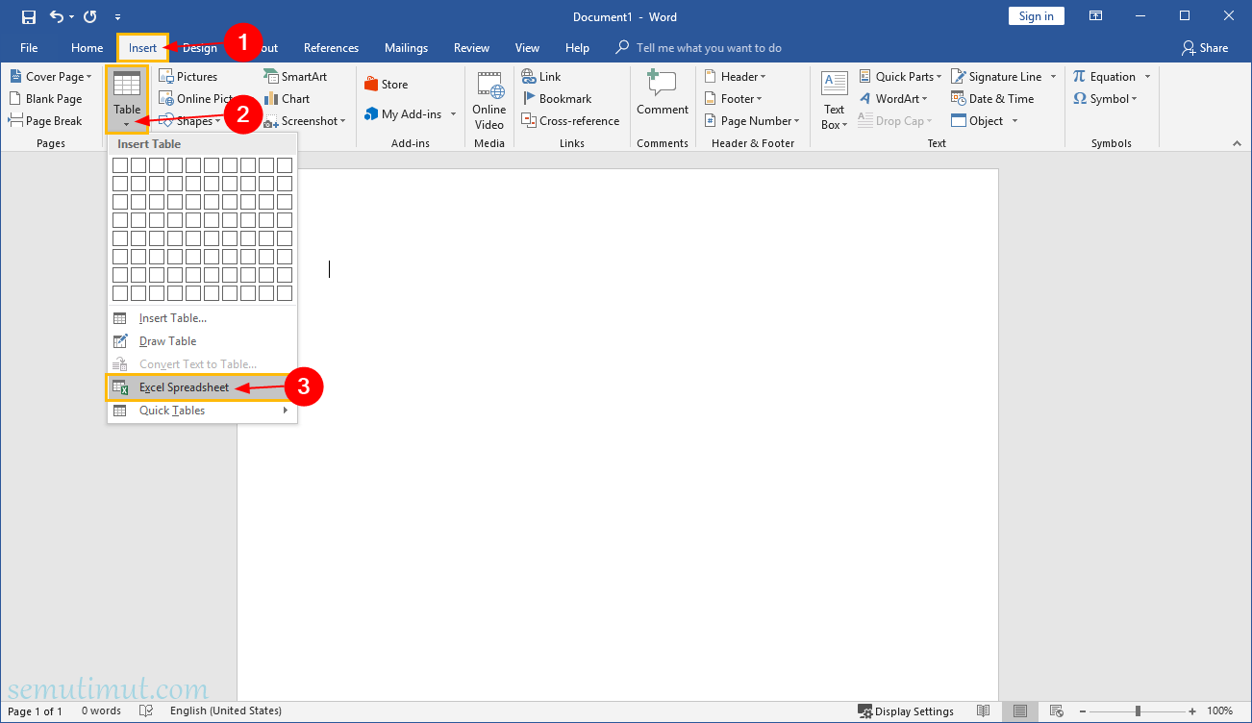Insert a SmartArt graphic
The image size is (1252, 723).
[295, 77]
